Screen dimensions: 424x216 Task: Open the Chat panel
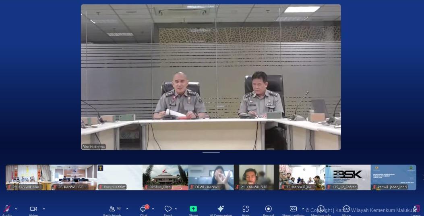143,209
